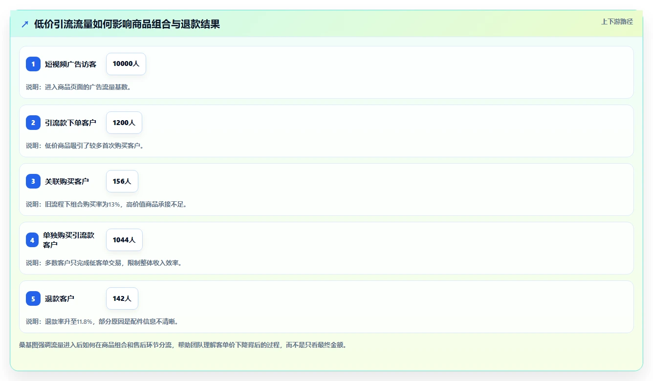Select step badge 3 for 关联购买客户
This screenshot has width=653, height=381.
tap(33, 181)
